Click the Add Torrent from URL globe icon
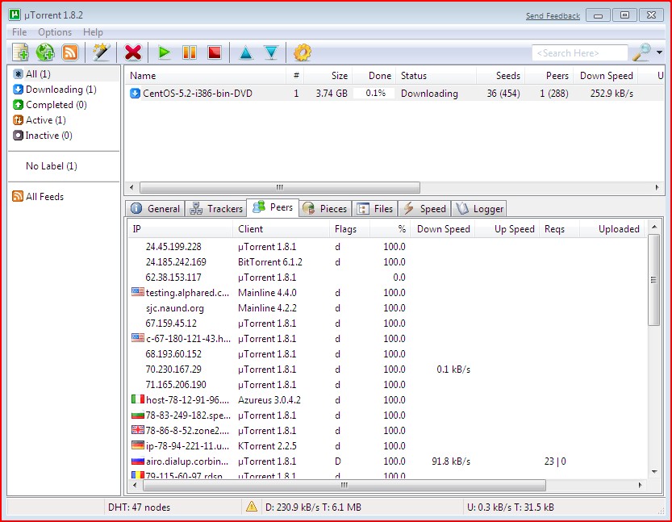Image resolution: width=672 pixels, height=522 pixels. click(46, 52)
